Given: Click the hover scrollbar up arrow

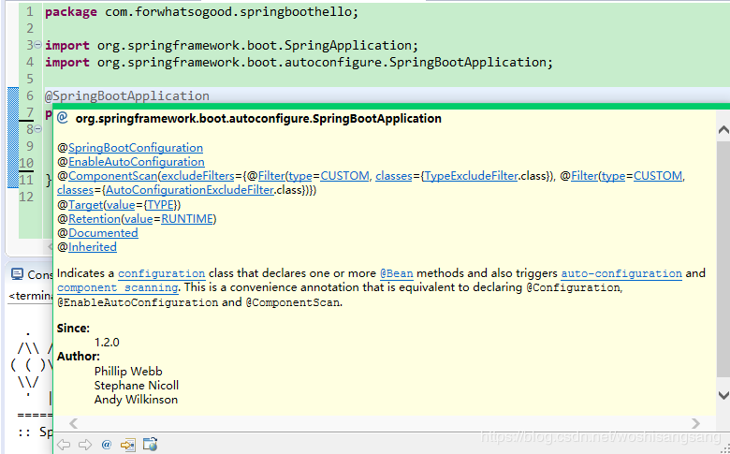Looking at the screenshot, I should (723, 130).
